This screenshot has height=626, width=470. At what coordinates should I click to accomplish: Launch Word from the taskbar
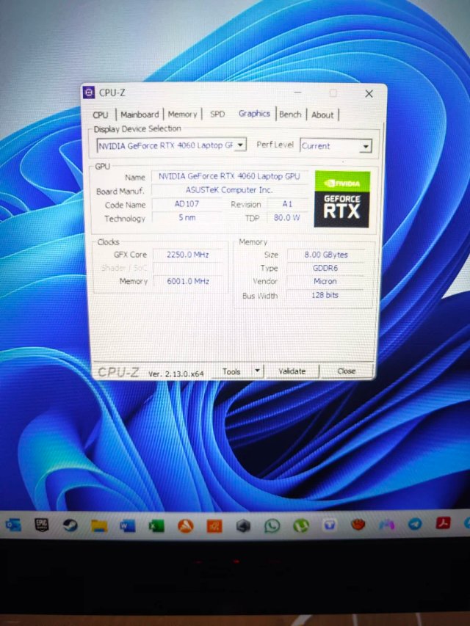tap(128, 526)
